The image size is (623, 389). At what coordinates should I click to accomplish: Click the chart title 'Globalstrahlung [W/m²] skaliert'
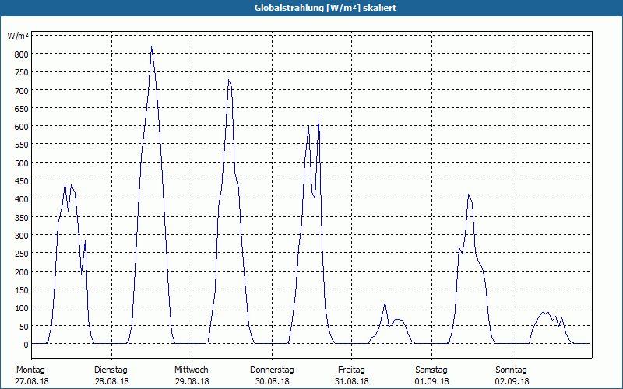[326, 8]
